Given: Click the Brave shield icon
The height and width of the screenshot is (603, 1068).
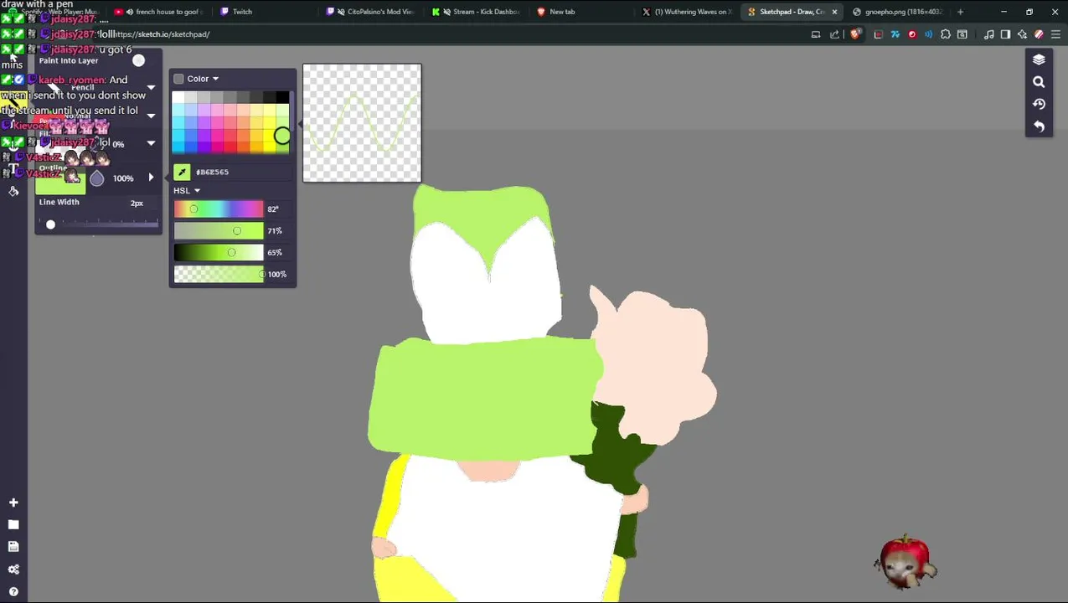Looking at the screenshot, I should [855, 34].
